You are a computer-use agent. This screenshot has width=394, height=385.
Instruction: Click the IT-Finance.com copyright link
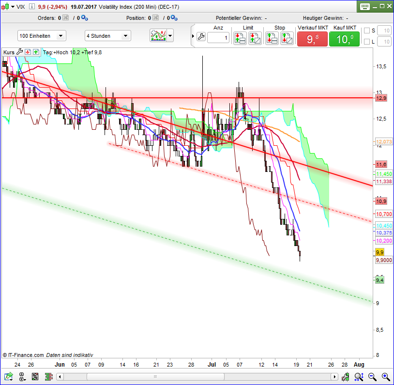pyautogui.click(x=23, y=355)
